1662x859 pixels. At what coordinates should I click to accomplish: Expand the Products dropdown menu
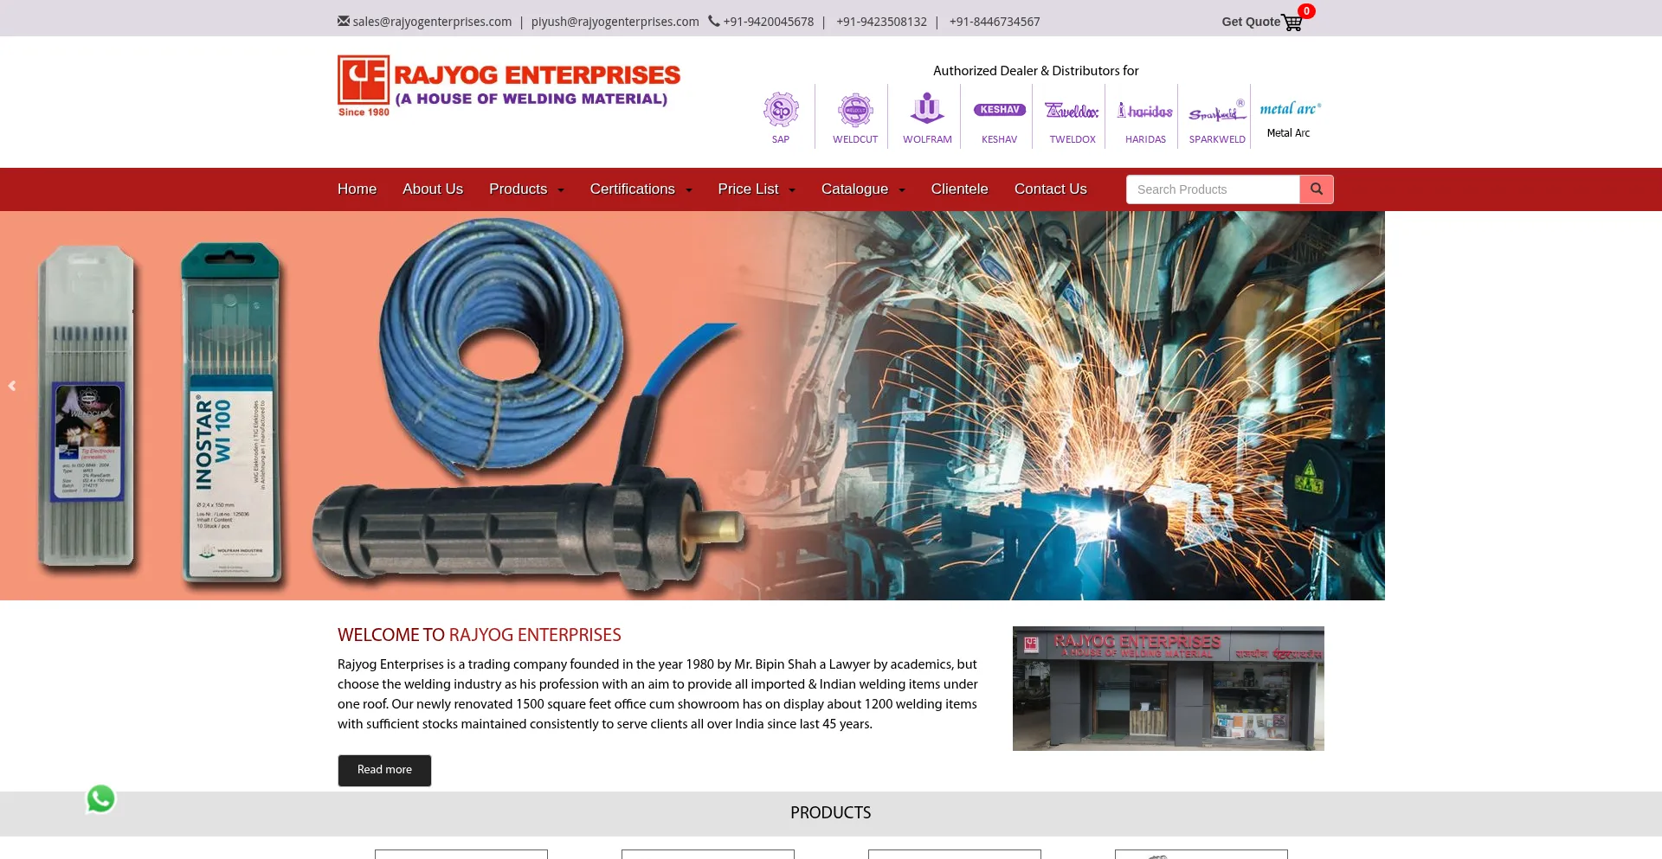(526, 189)
